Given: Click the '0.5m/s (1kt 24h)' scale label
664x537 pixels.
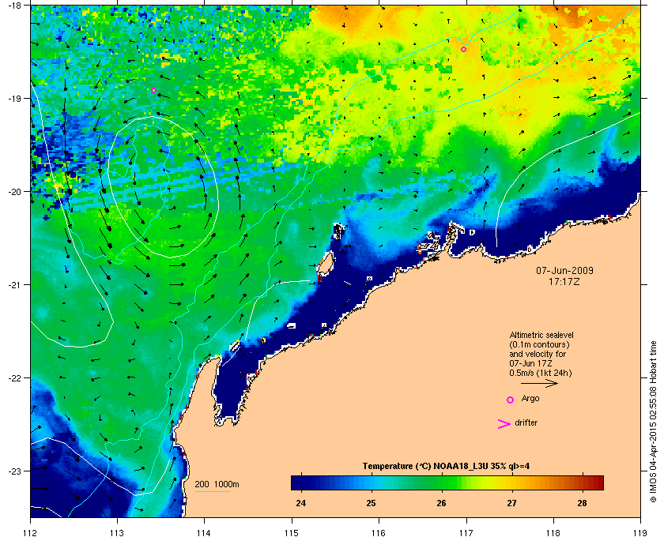Looking at the screenshot, I should click(x=541, y=374).
